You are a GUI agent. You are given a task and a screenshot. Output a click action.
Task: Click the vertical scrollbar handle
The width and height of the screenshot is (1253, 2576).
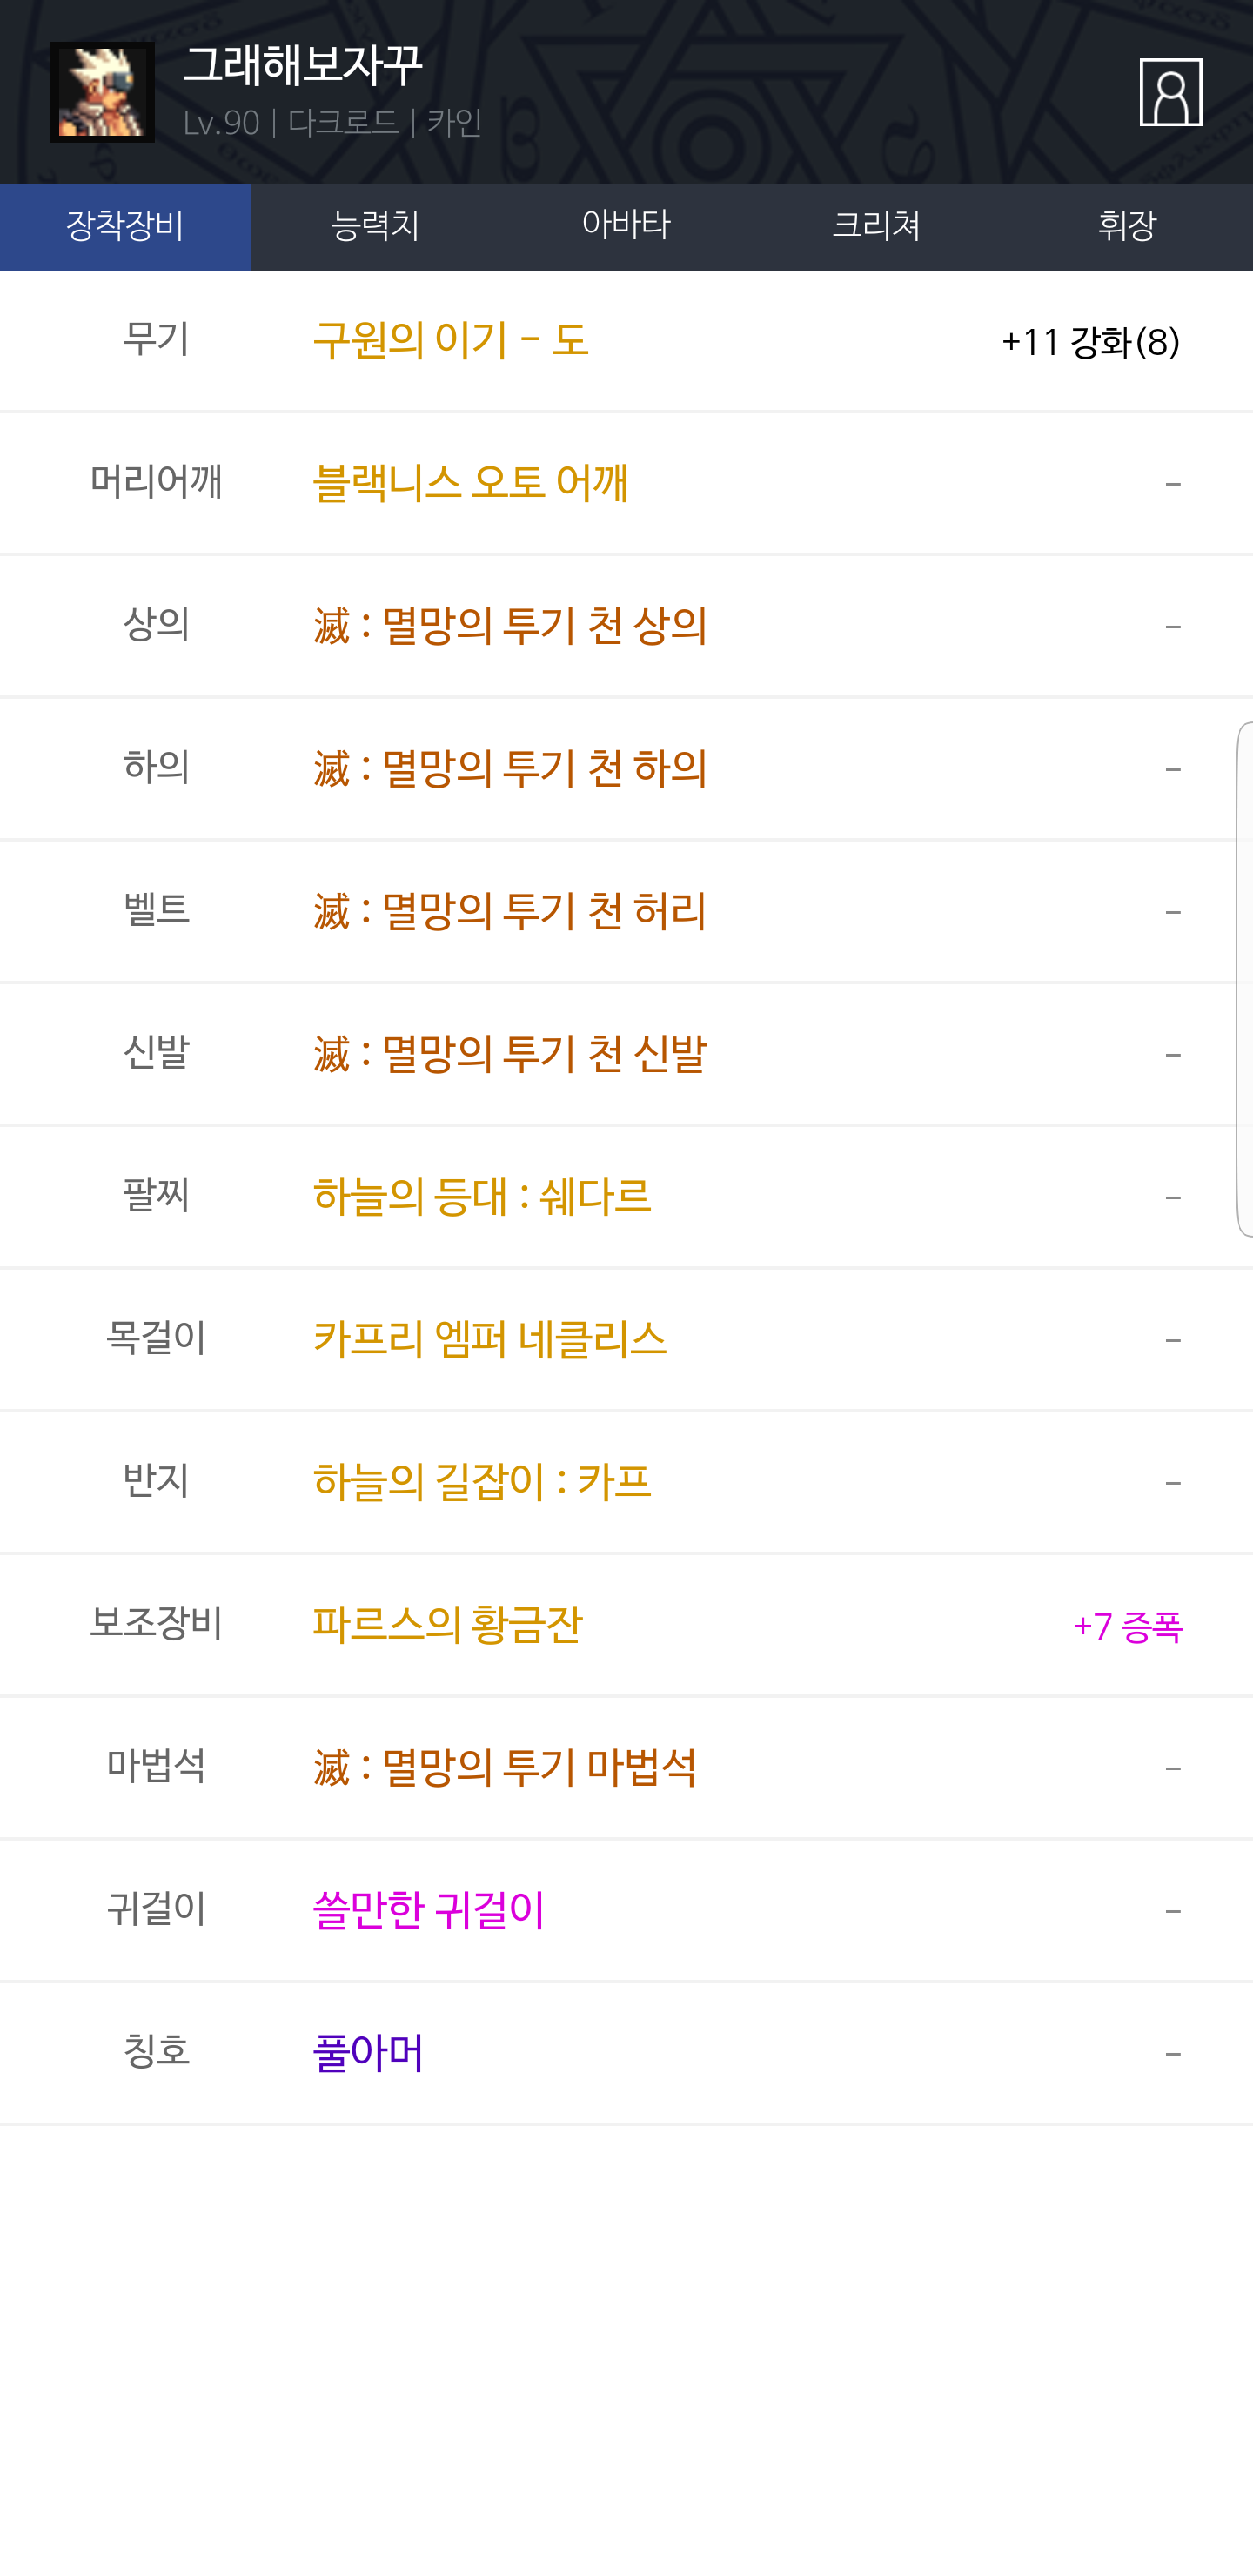[x=1245, y=979]
